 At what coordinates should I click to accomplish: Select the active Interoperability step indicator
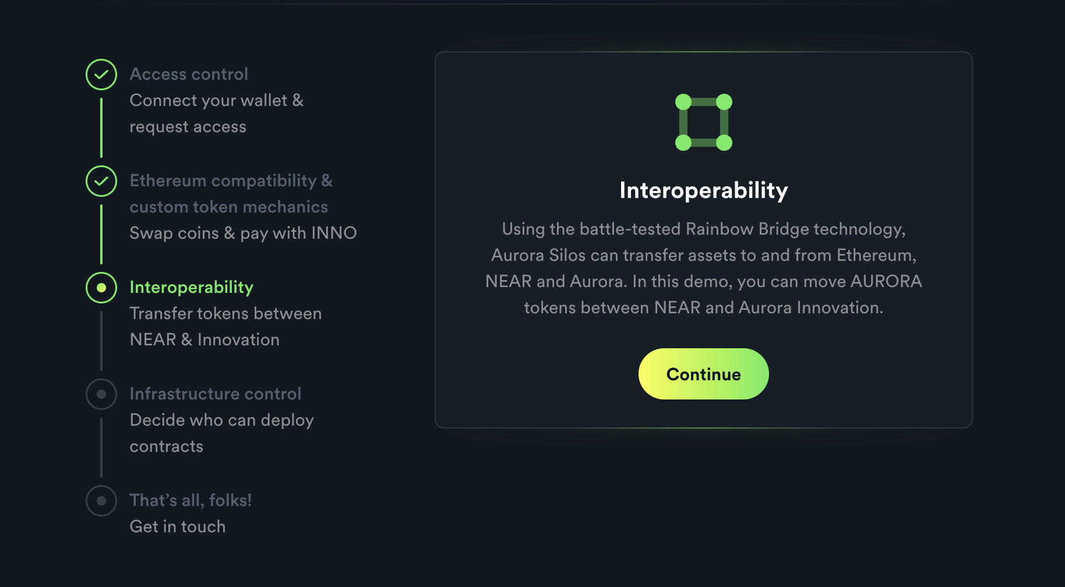[101, 288]
